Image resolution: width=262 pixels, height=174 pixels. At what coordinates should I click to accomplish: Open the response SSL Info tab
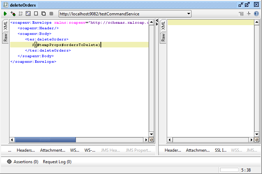coord(220,150)
